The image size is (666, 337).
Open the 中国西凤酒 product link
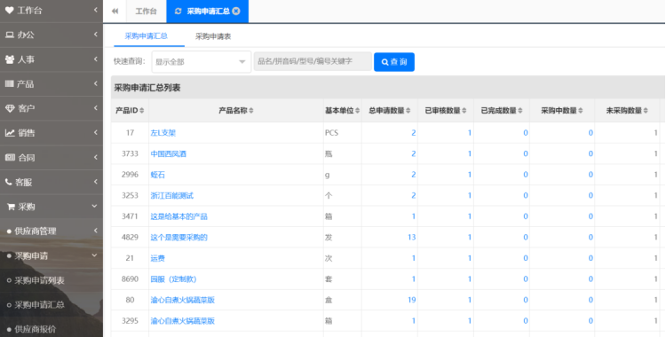click(x=169, y=154)
